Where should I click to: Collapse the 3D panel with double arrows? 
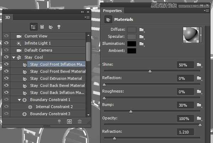point(82,12)
